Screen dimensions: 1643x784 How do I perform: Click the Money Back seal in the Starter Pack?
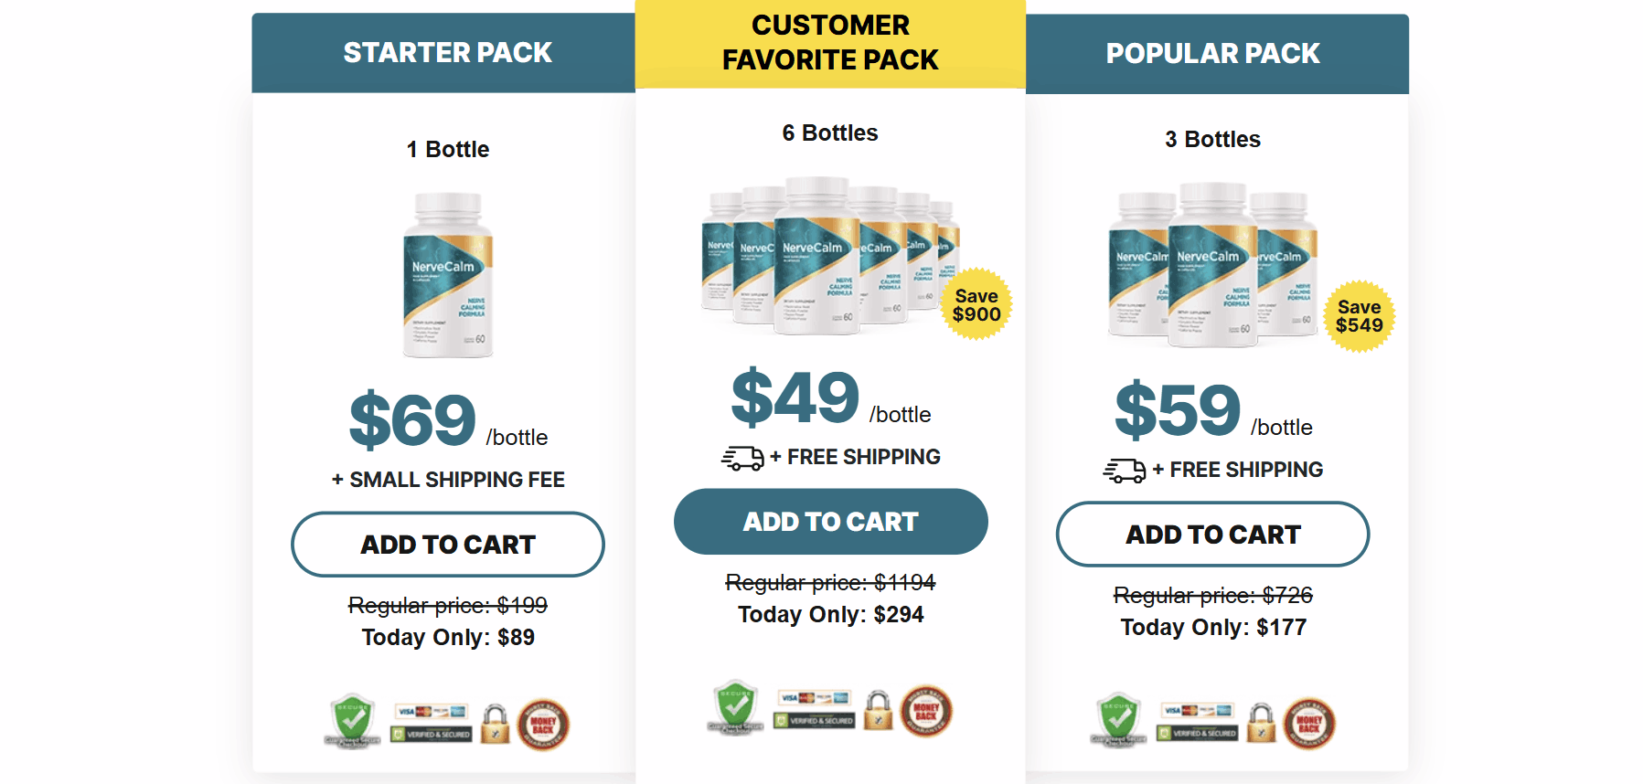click(x=543, y=725)
